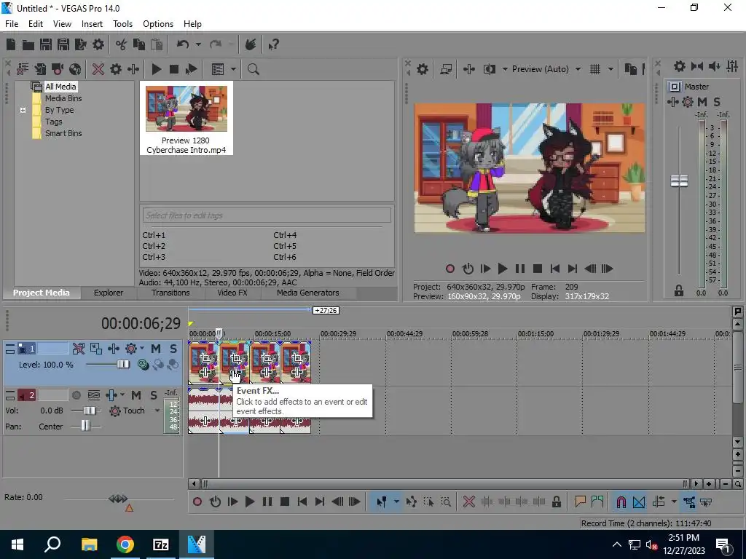The image size is (746, 559).
Task: Open project Properties gear in main toolbar
Action: [98, 44]
